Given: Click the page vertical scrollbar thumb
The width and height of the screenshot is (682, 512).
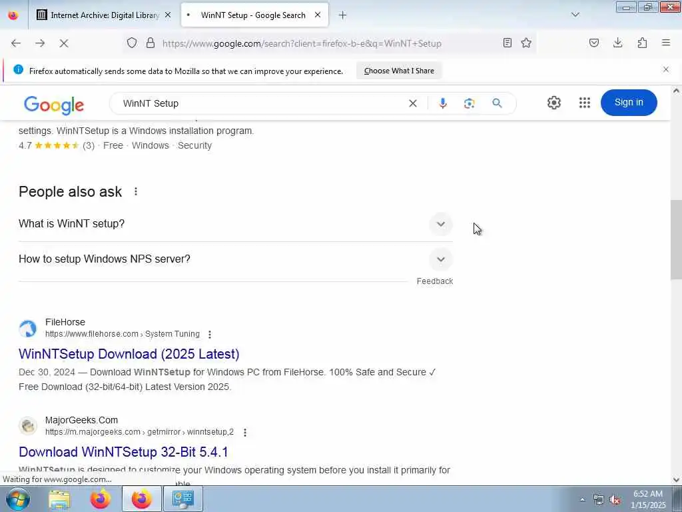Looking at the screenshot, I should point(676,239).
